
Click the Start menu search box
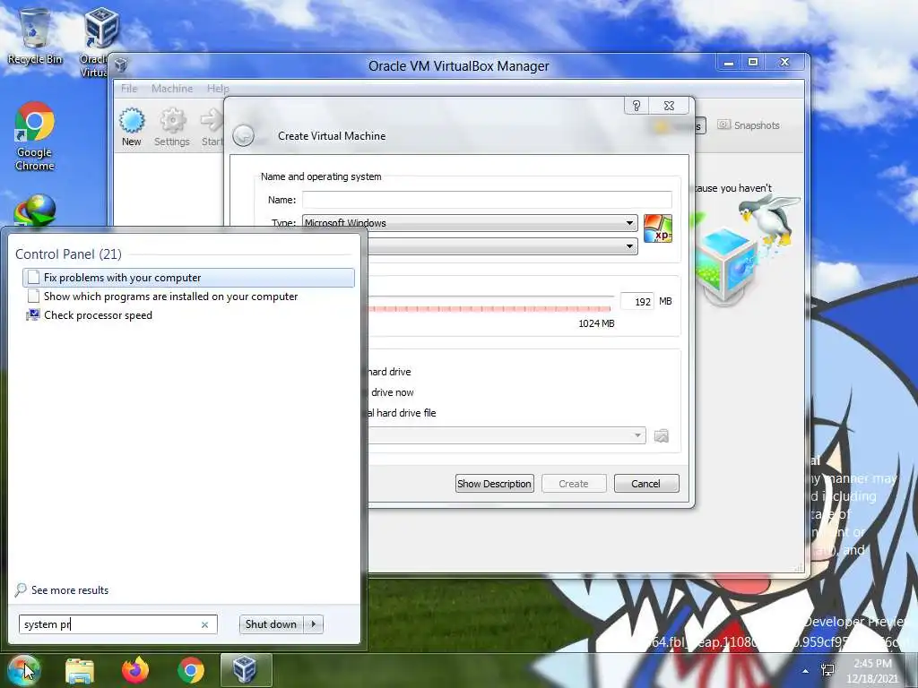(x=118, y=624)
